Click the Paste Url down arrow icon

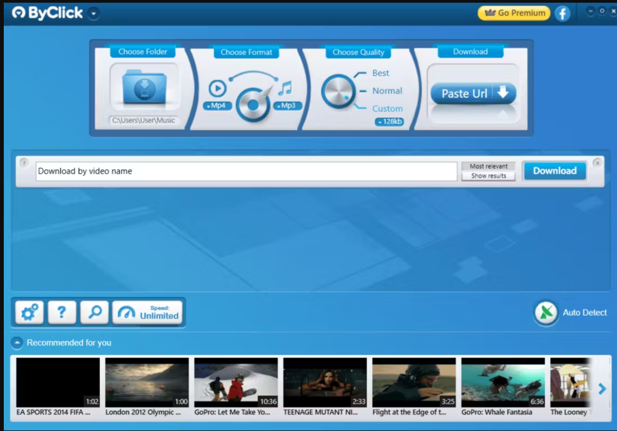coord(503,92)
